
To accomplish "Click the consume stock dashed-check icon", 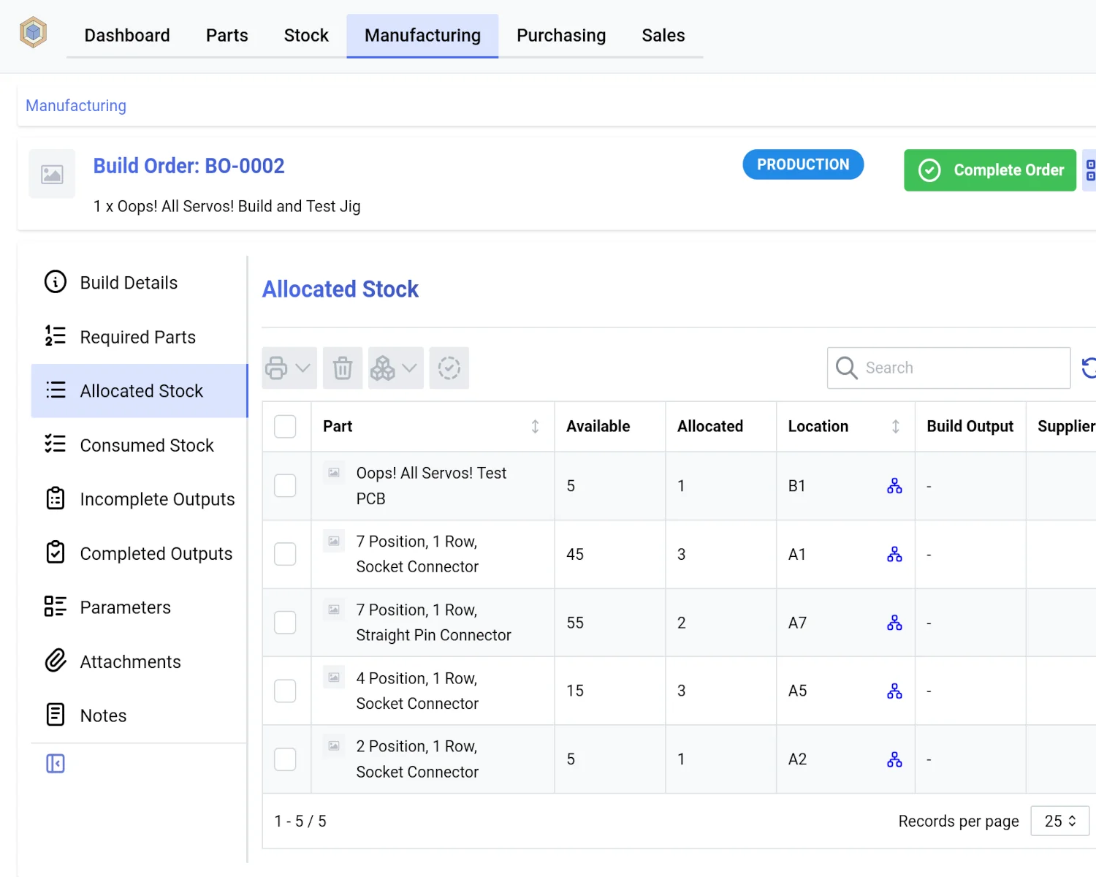I will (449, 368).
